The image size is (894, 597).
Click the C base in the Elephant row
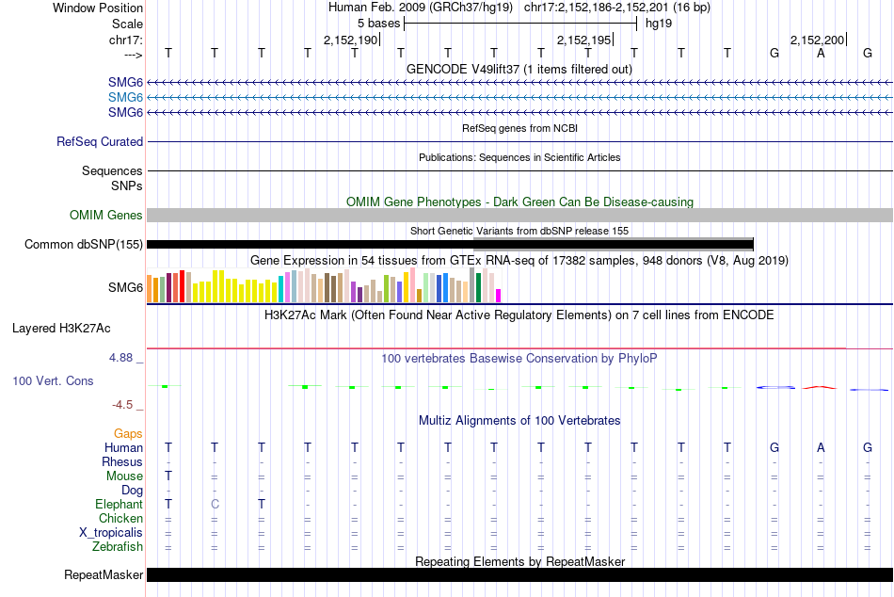[215, 504]
